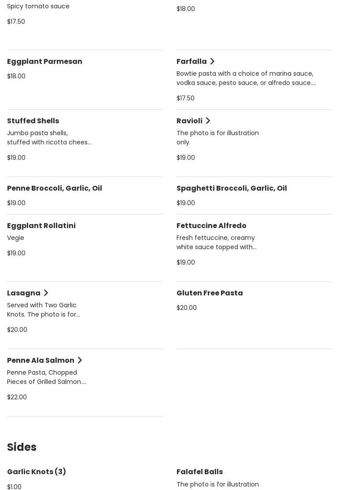Click the Lasagna item name

pos(24,293)
